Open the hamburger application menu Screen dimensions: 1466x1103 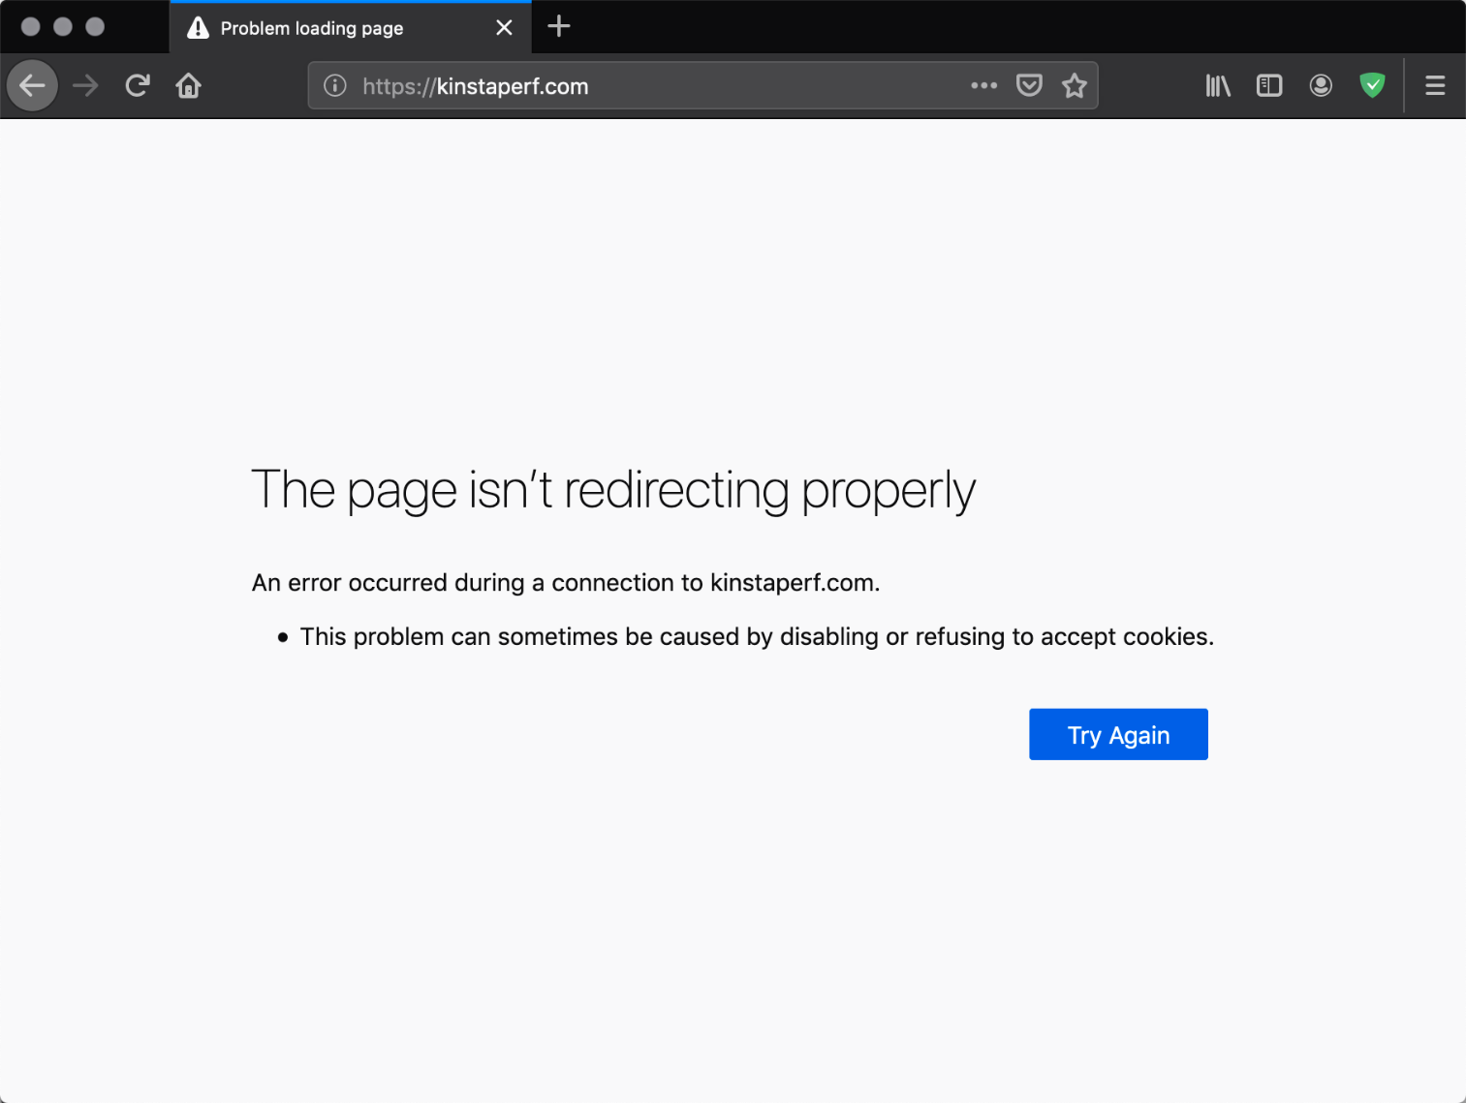pyautogui.click(x=1435, y=85)
